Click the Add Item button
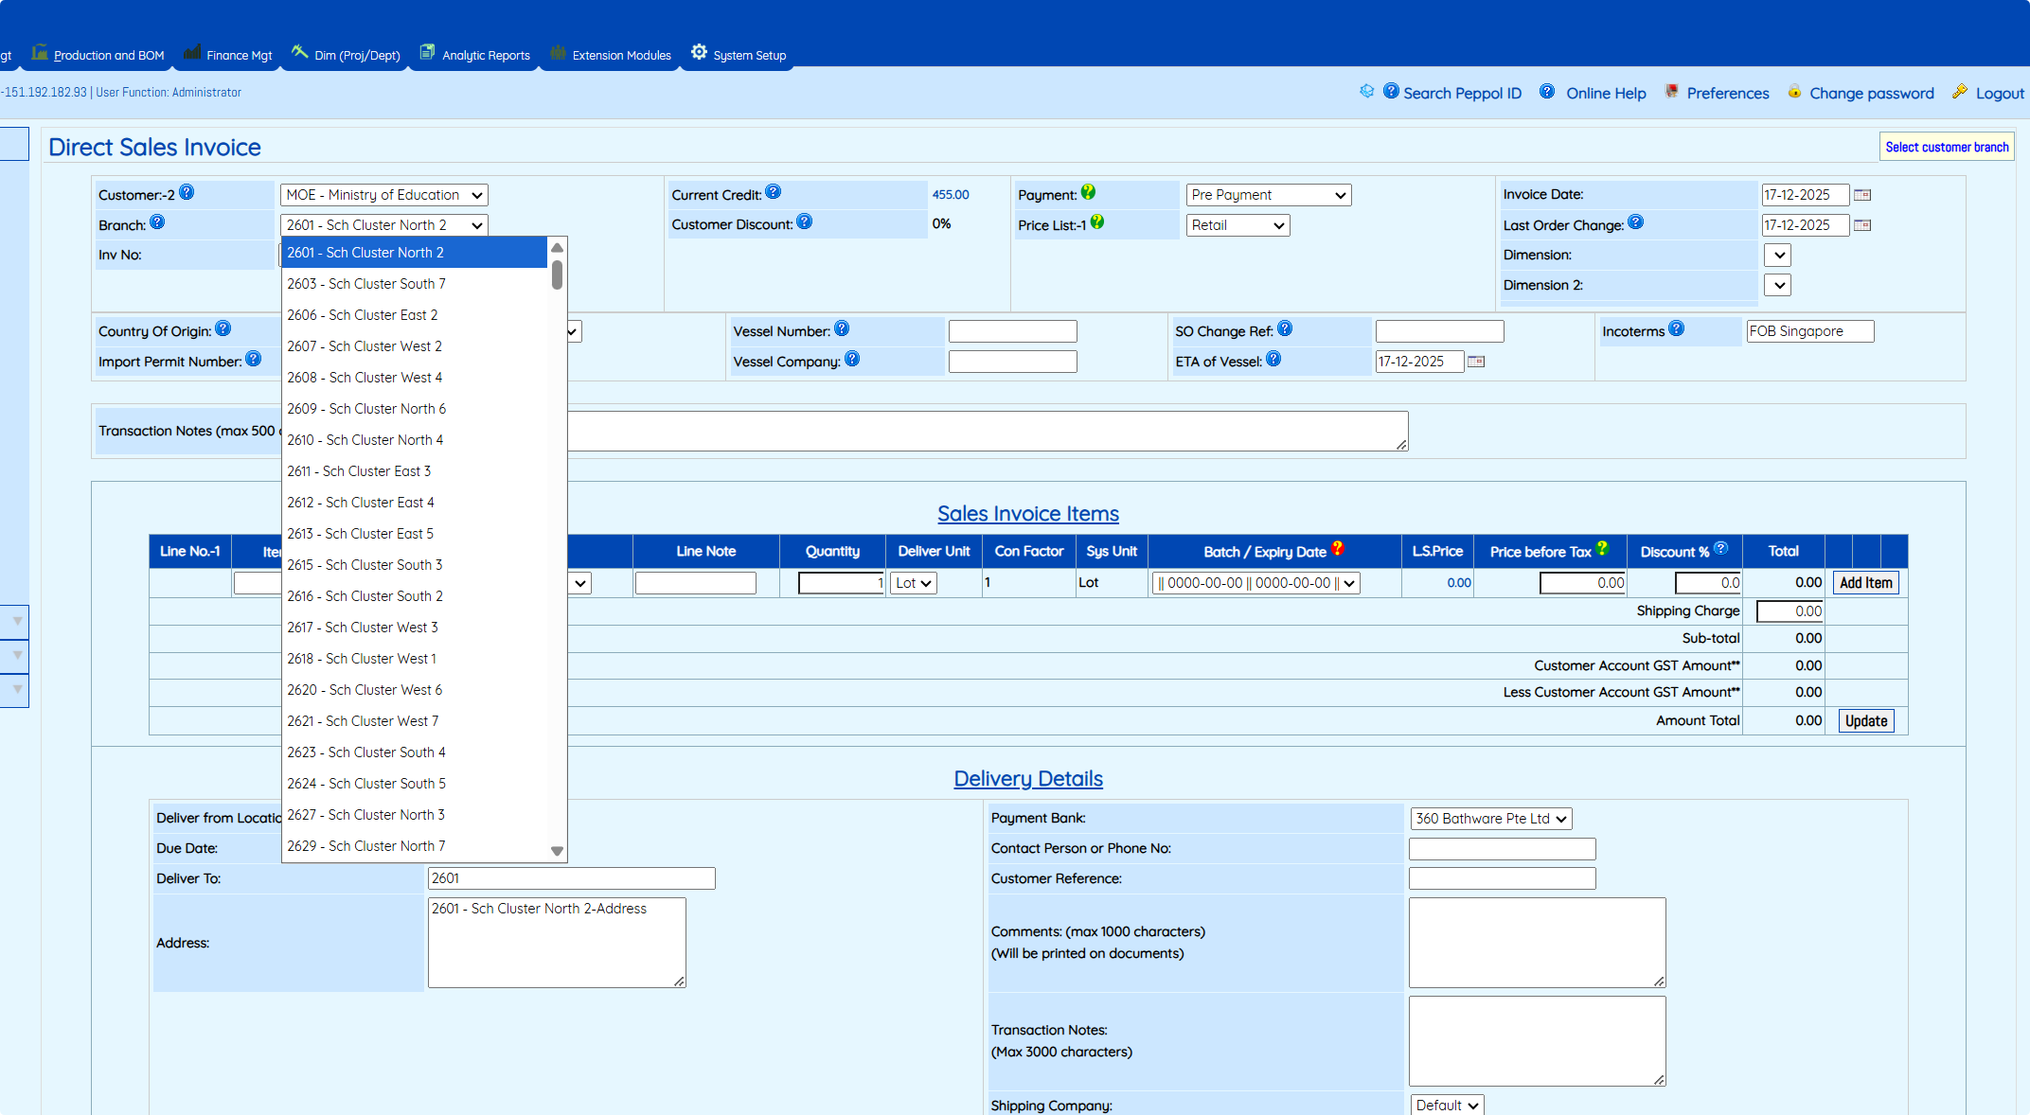The height and width of the screenshot is (1115, 2030). [1865, 583]
